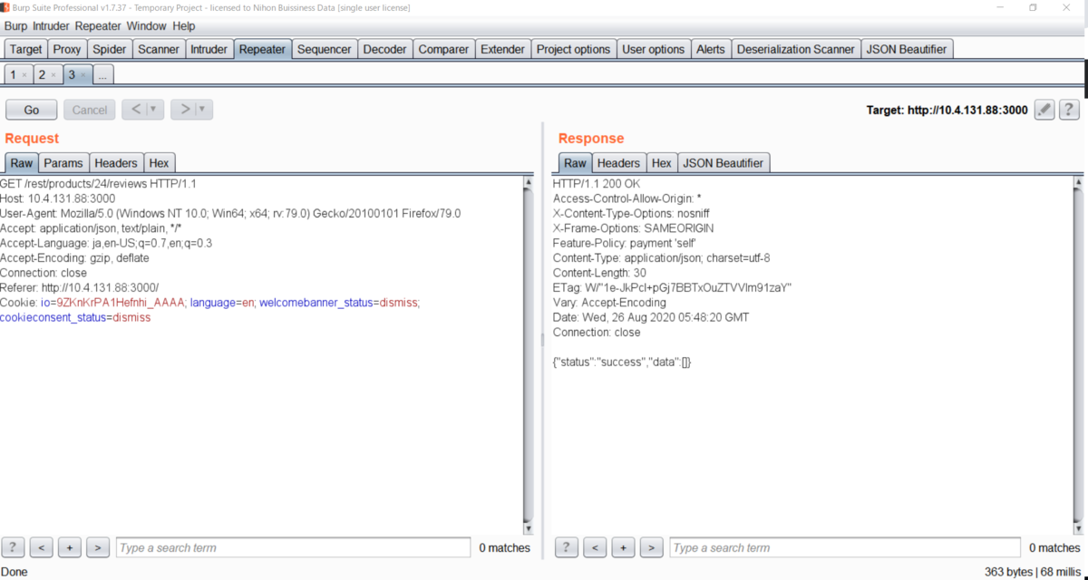
Task: Switch request view to Params
Action: 63,163
